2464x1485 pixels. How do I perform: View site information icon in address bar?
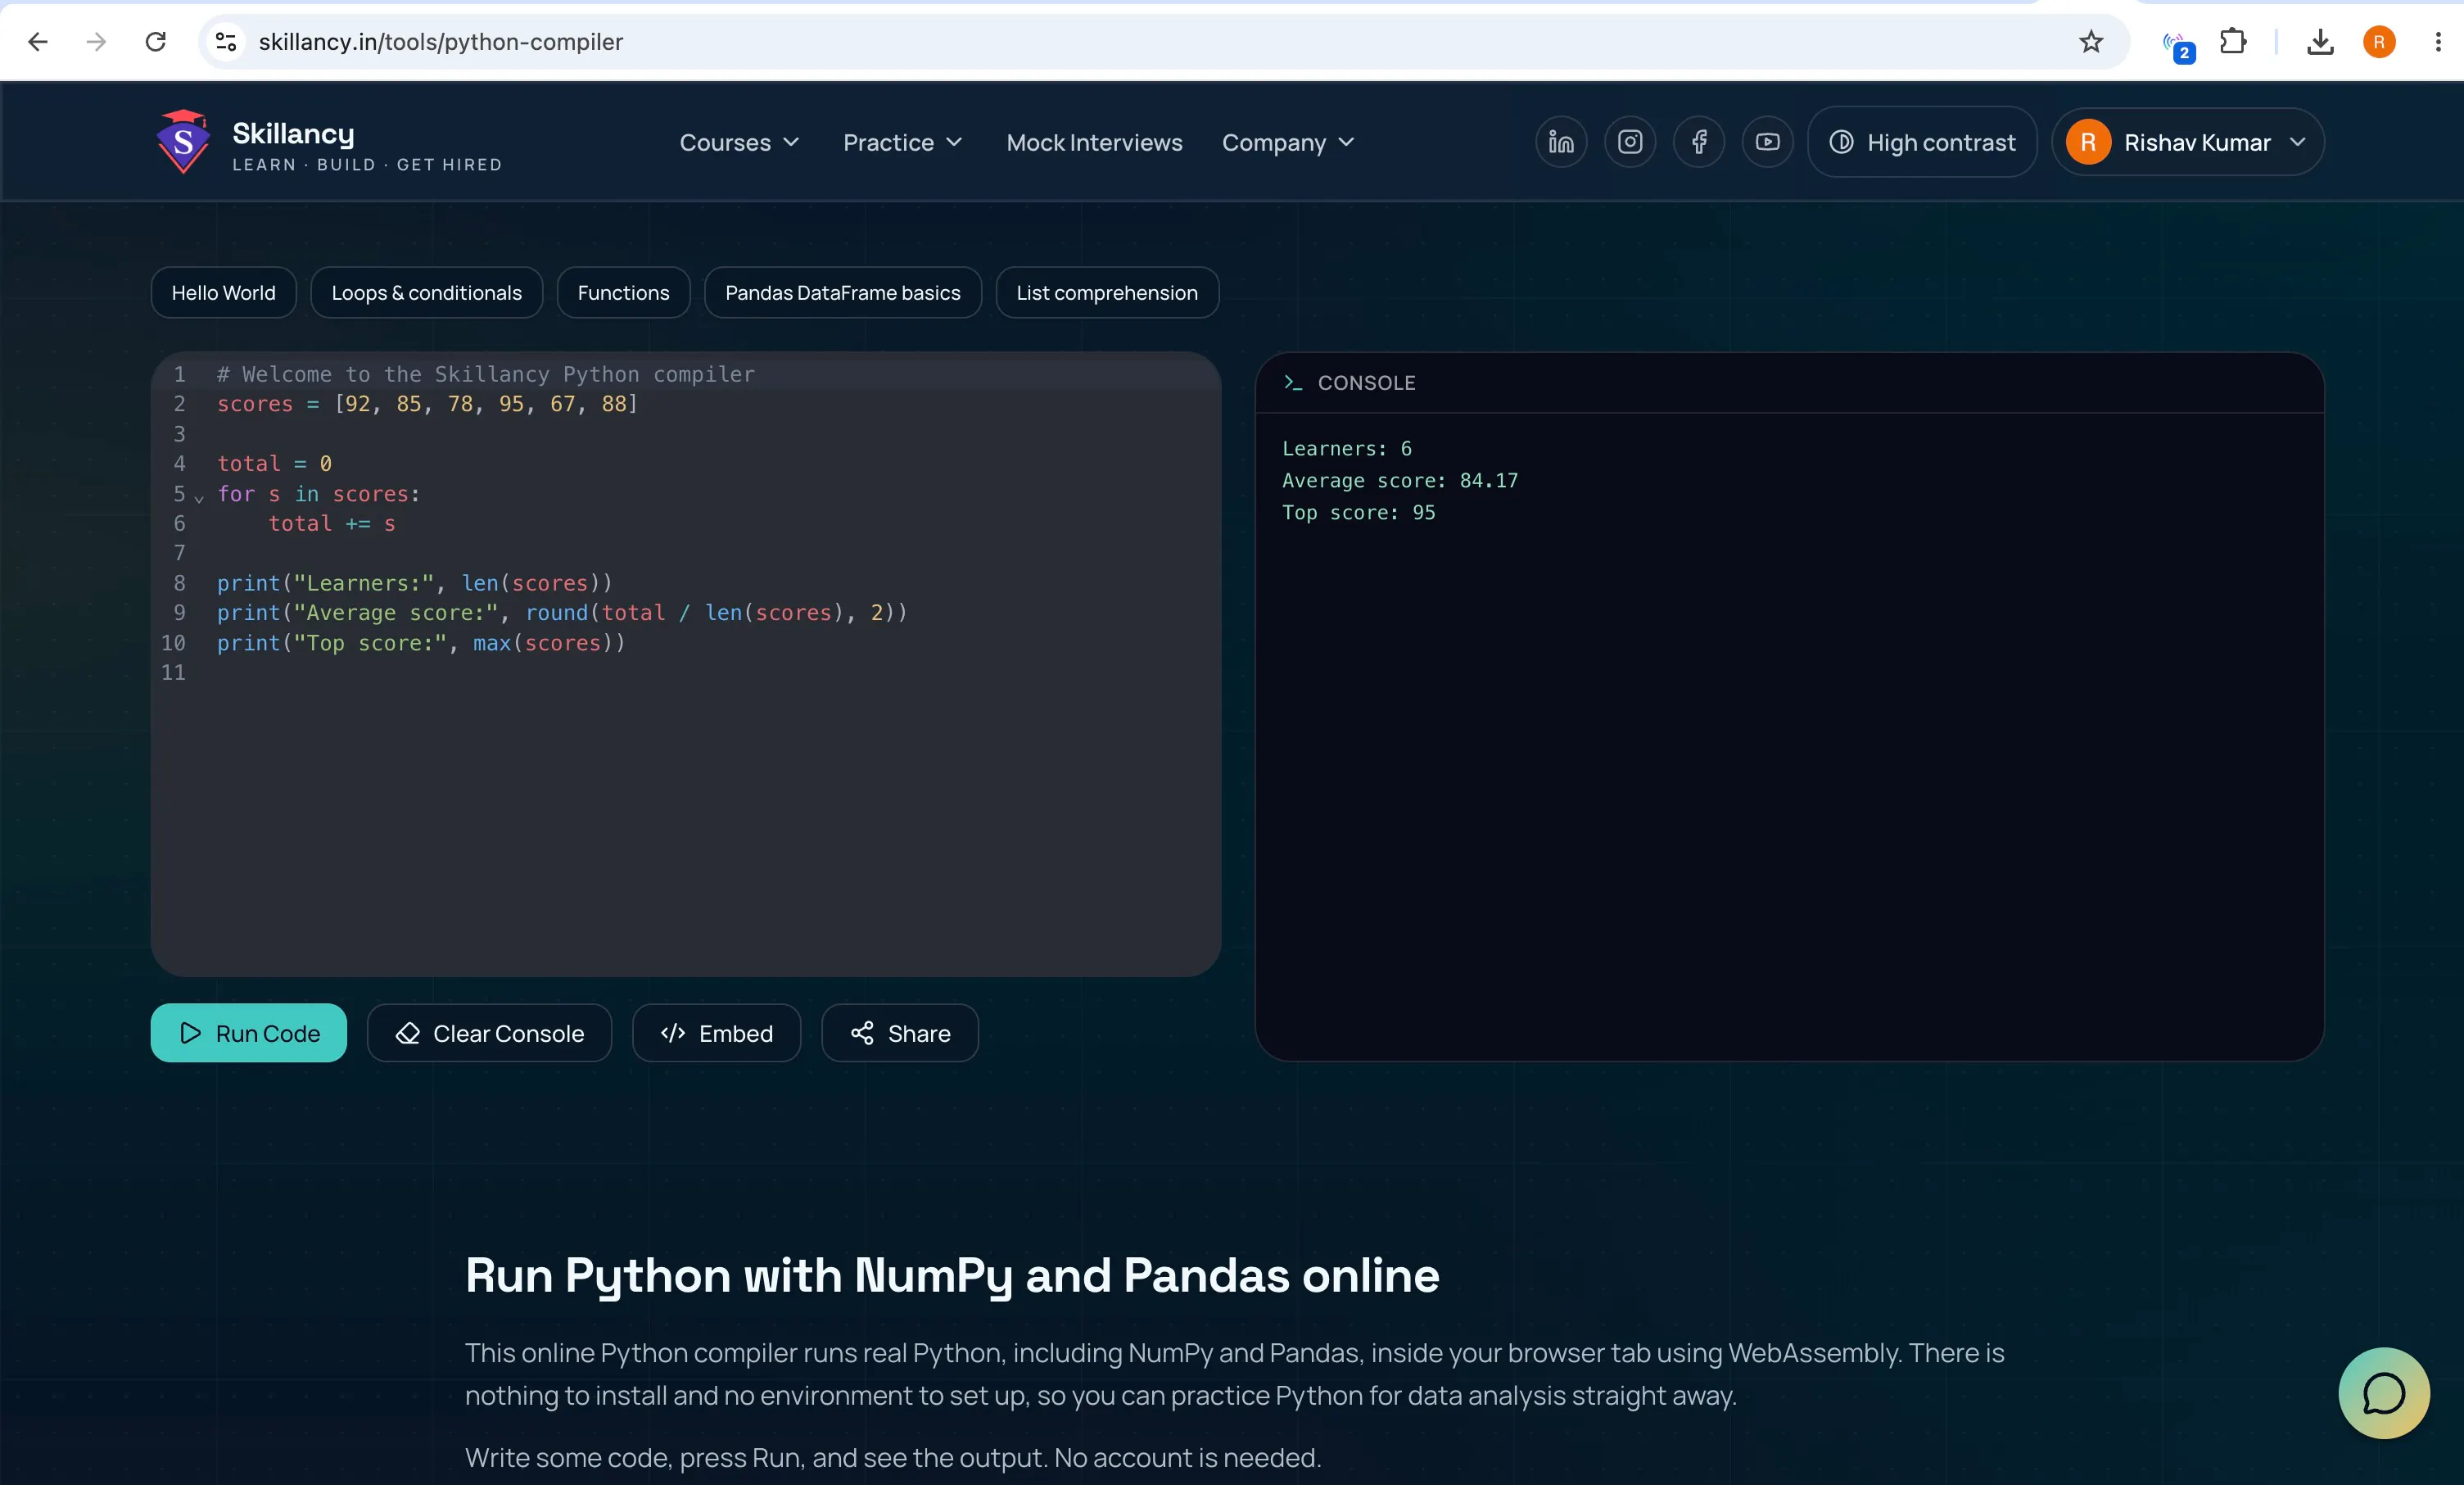coord(226,42)
